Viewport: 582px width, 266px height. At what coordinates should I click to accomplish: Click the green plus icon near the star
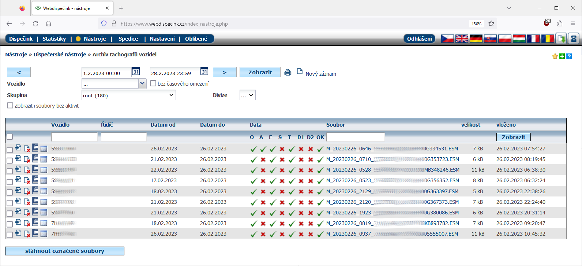click(562, 56)
